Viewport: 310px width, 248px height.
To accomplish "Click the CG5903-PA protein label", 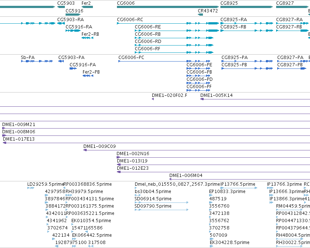I will point(71,58).
